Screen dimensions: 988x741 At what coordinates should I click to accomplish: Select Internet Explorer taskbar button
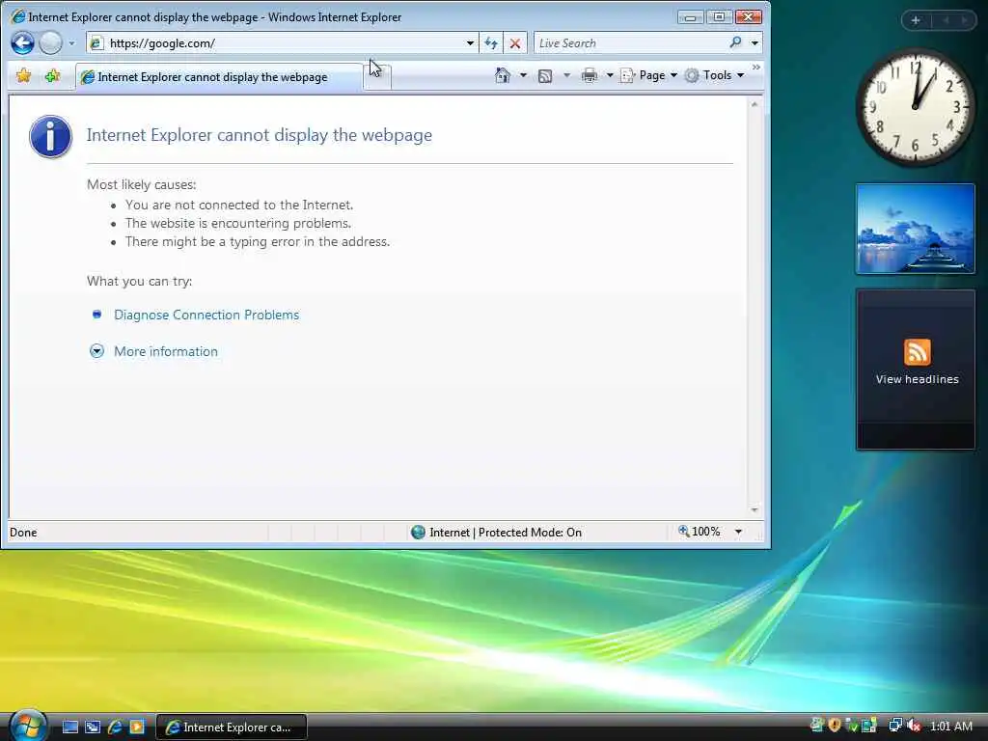click(x=232, y=727)
